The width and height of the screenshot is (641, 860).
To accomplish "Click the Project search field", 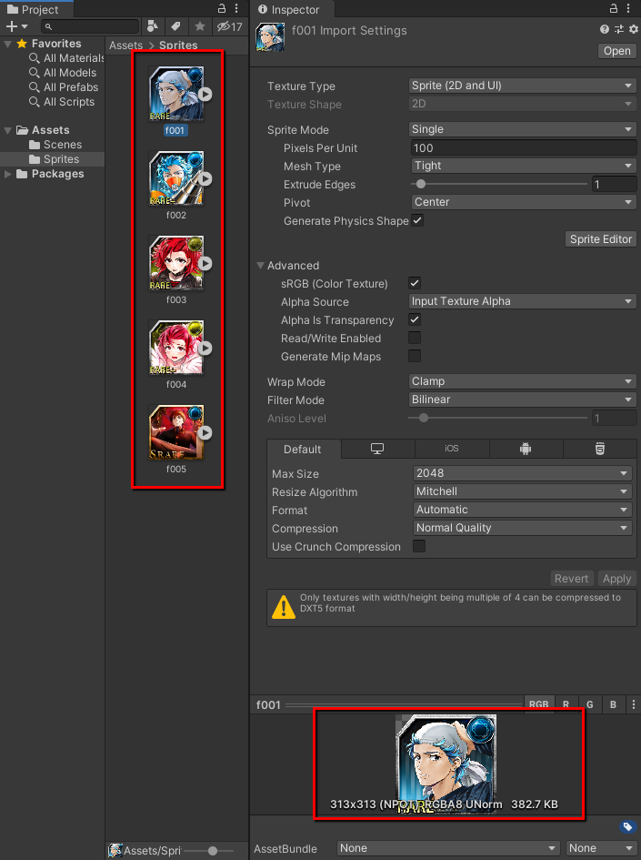I will coord(90,26).
